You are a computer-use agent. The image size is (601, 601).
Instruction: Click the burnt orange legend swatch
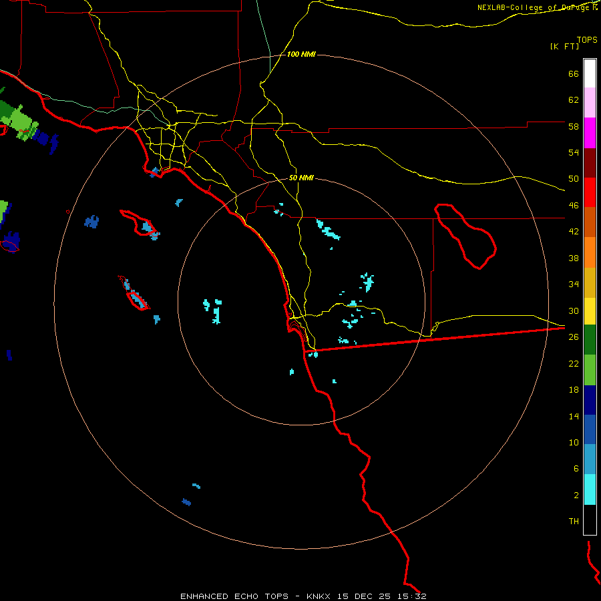coord(590,222)
